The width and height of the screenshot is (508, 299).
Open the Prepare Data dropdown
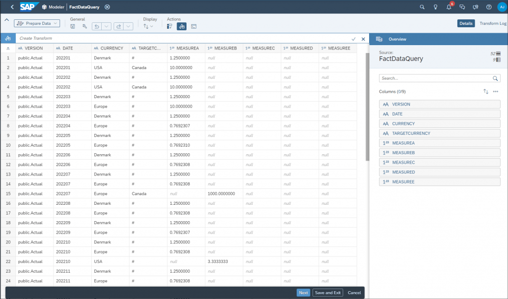coord(37,23)
